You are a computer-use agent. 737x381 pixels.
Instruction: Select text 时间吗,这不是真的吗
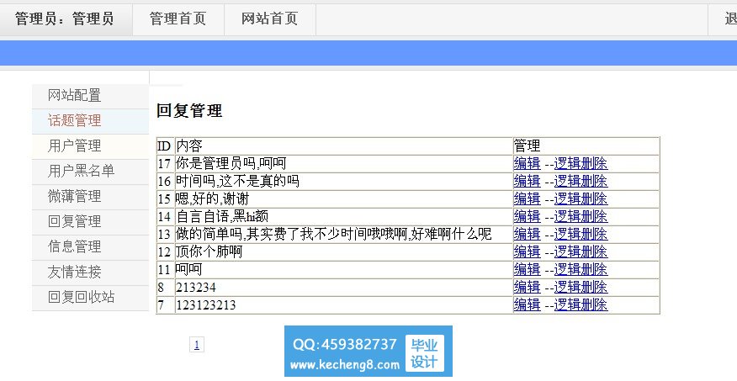coord(237,182)
